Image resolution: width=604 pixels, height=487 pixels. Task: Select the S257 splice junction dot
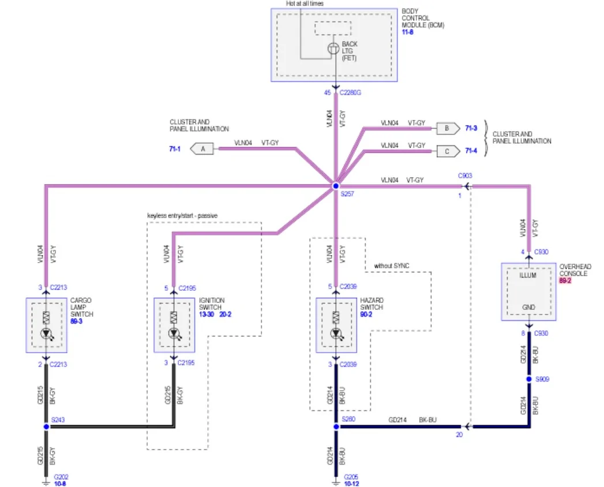tap(336, 186)
